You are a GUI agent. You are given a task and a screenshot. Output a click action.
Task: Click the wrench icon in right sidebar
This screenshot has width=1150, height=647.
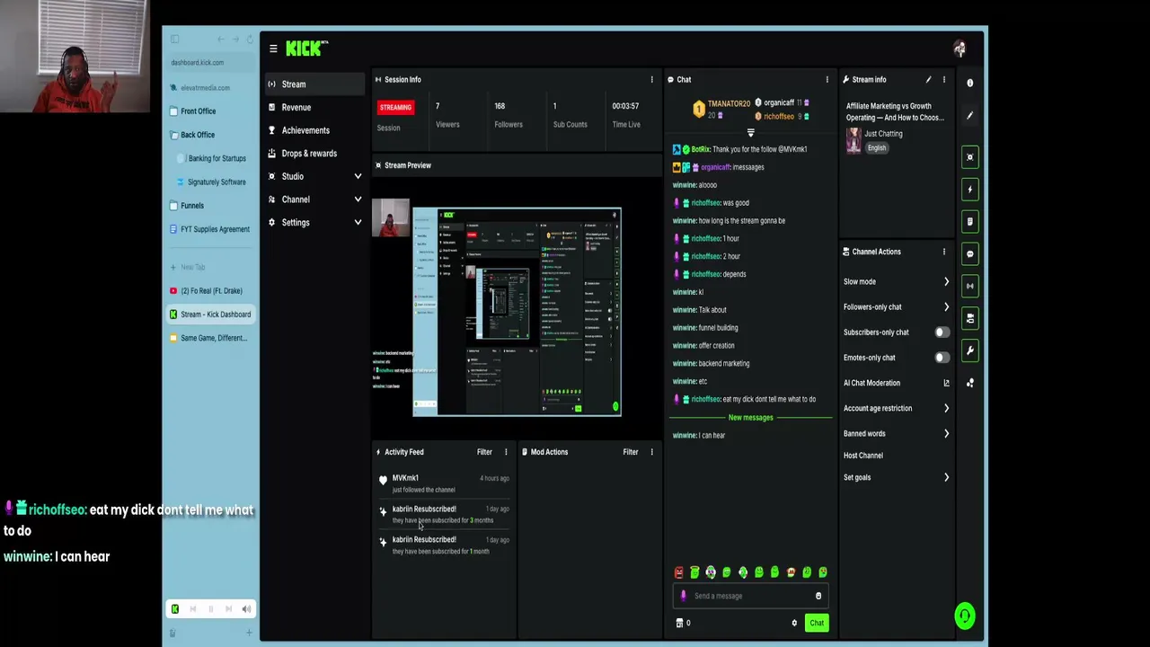969,350
